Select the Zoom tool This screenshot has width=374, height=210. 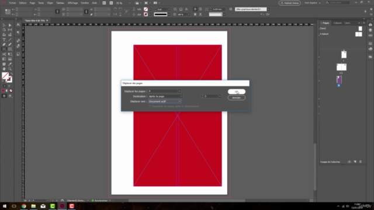point(10,69)
